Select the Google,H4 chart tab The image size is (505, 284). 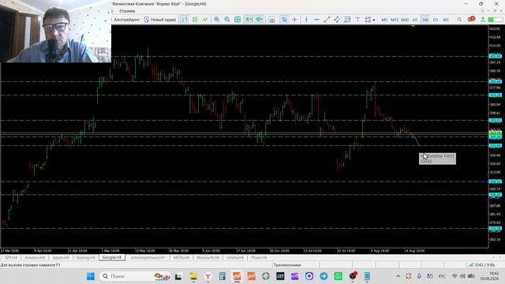click(112, 258)
